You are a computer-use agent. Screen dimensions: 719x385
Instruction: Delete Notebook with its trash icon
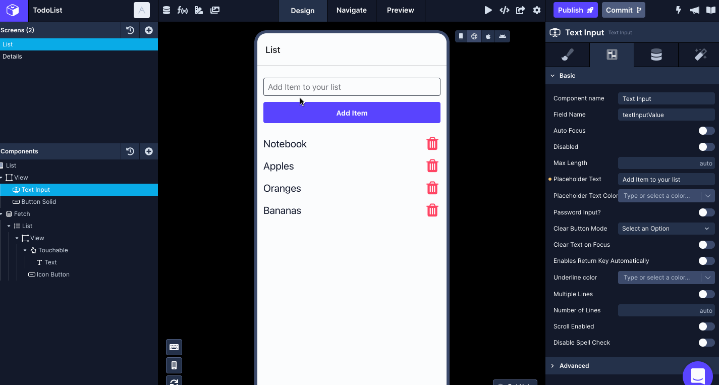click(432, 144)
